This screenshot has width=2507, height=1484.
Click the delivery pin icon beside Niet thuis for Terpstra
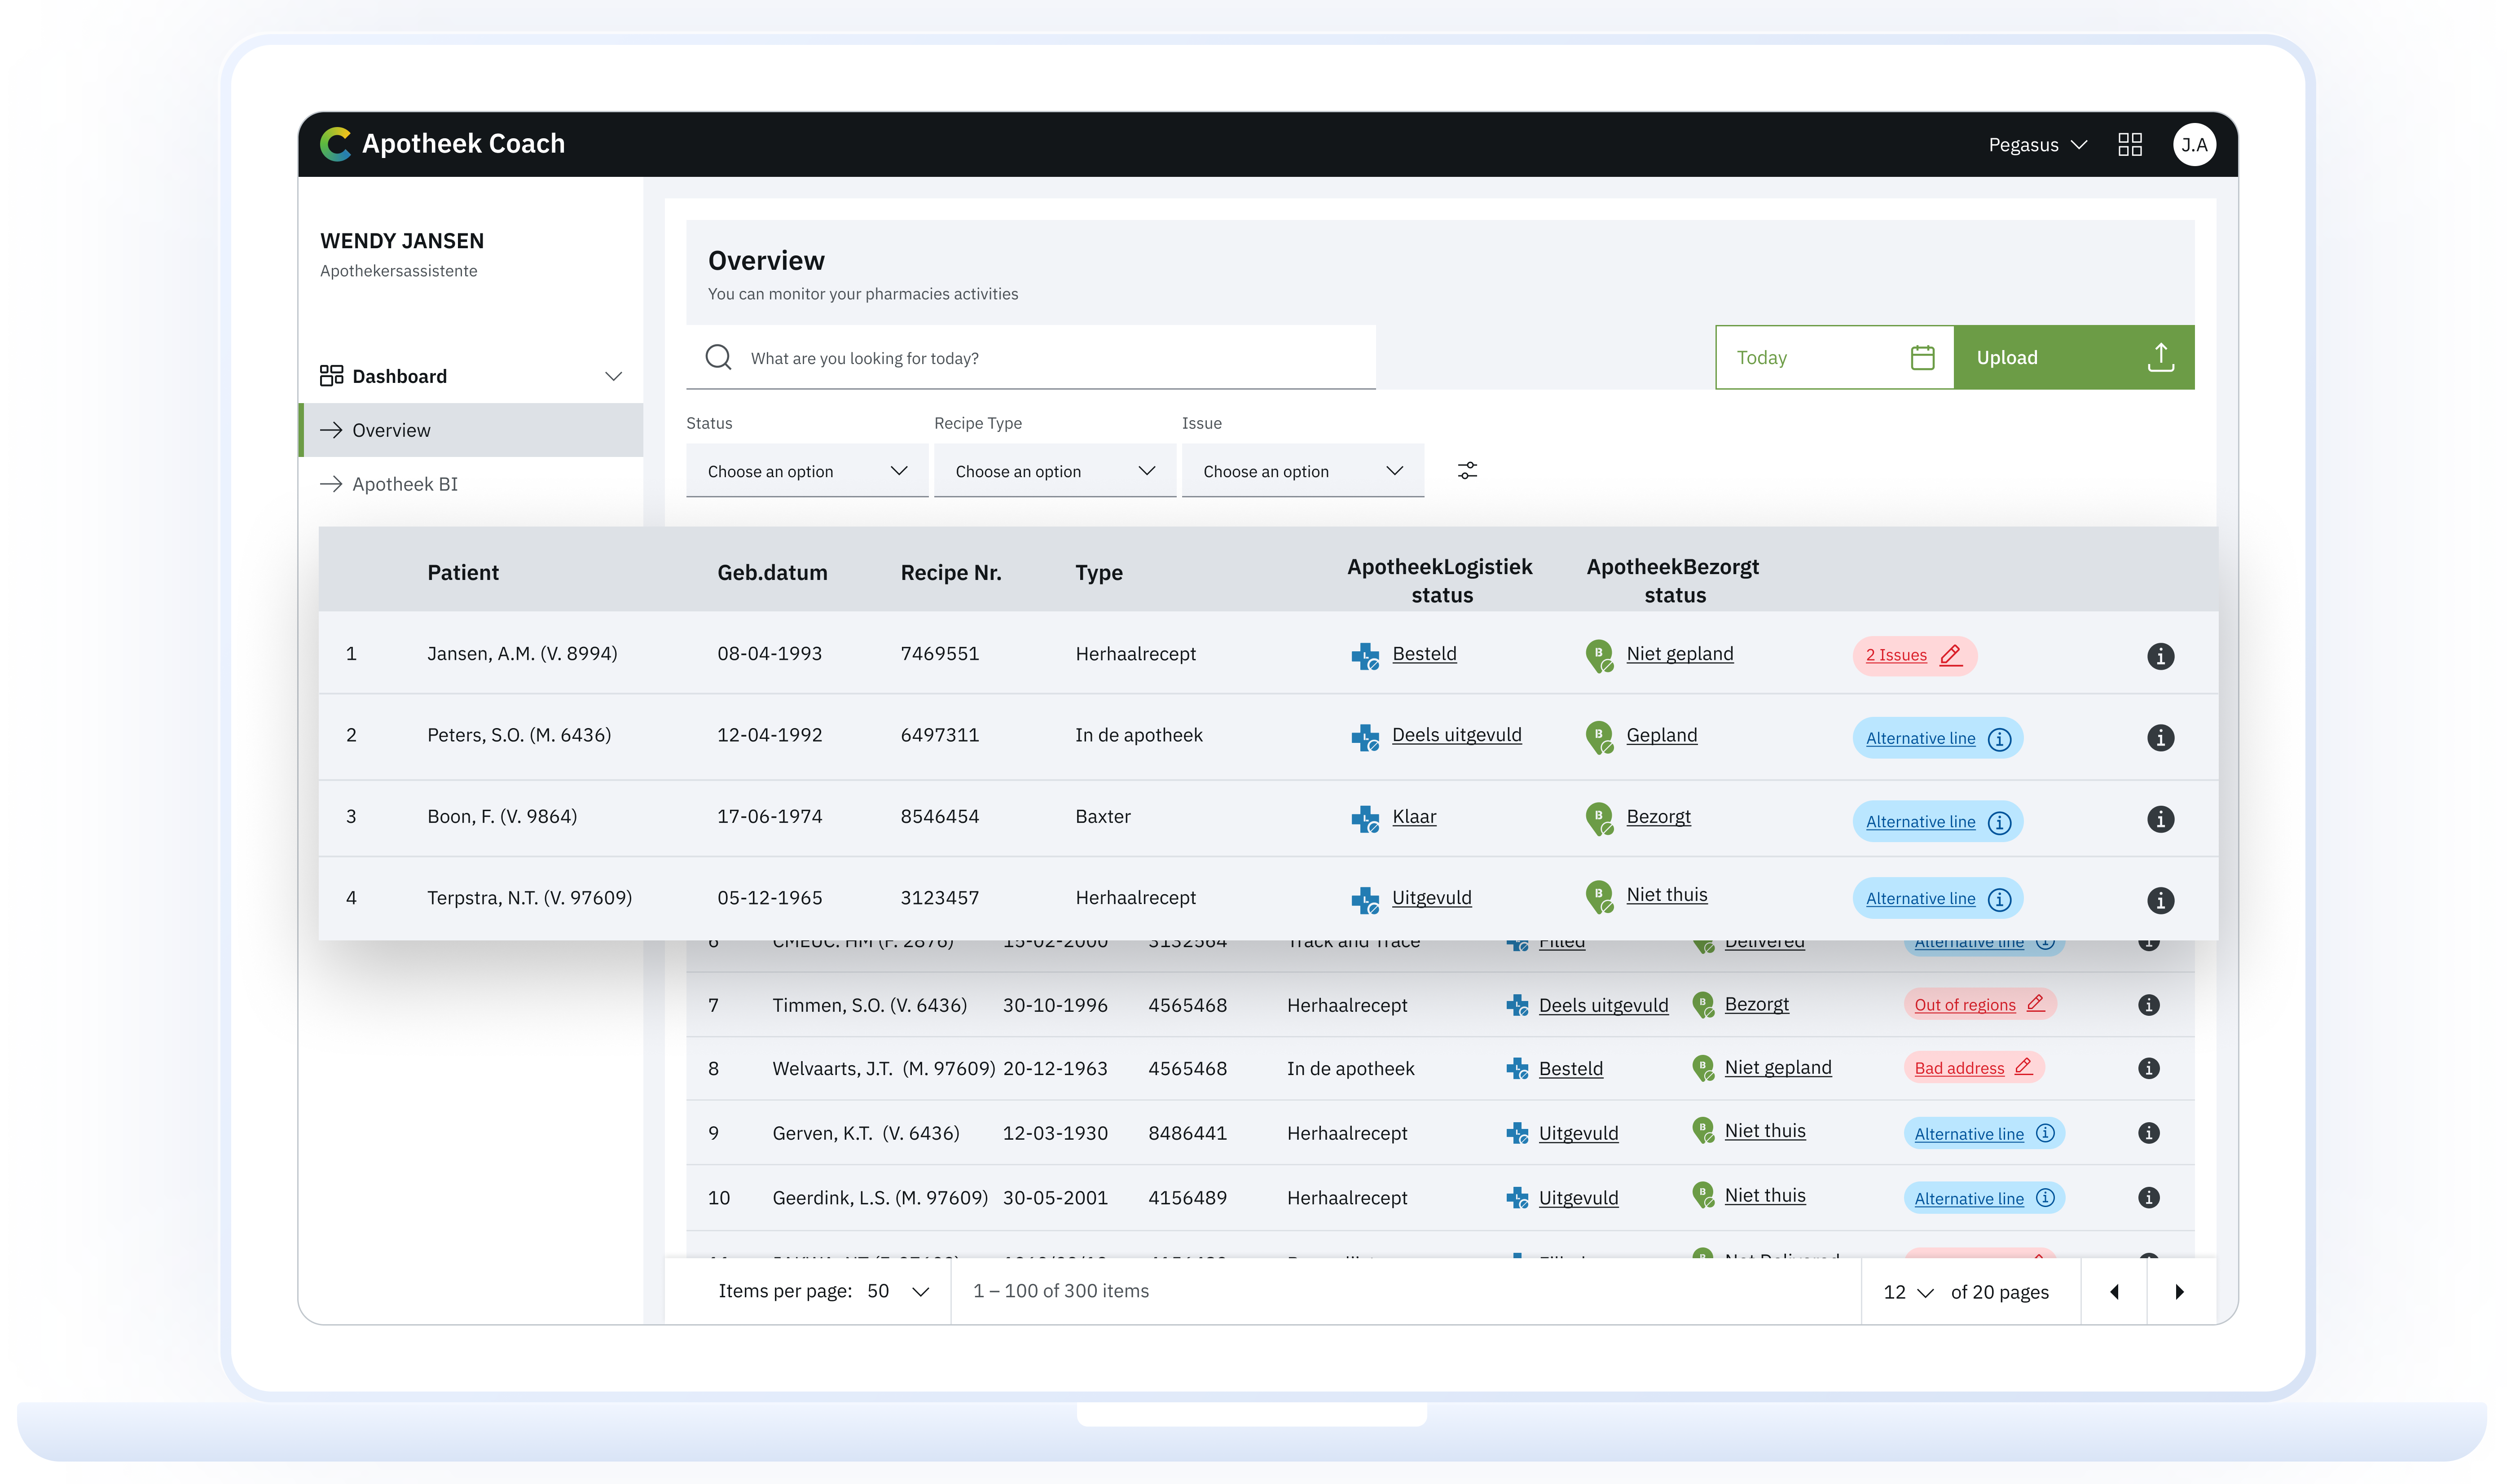pos(1599,897)
